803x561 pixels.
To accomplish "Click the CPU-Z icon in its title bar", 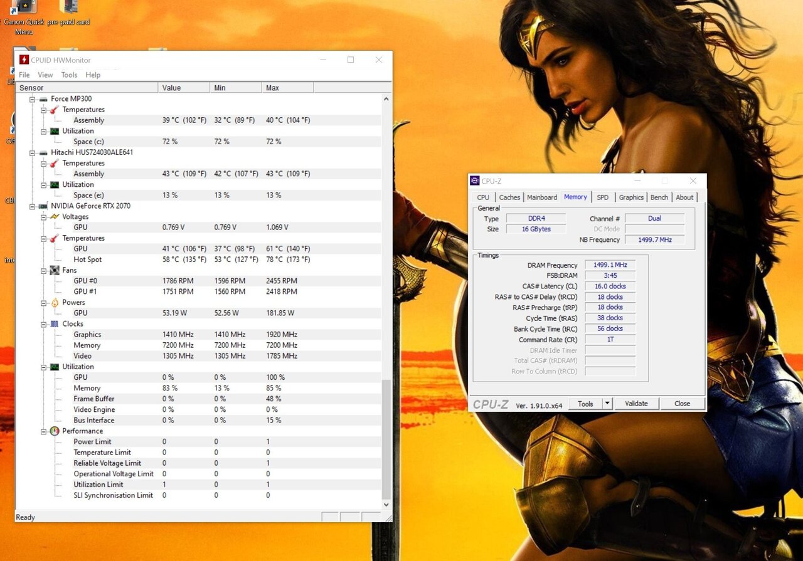I will coord(475,181).
